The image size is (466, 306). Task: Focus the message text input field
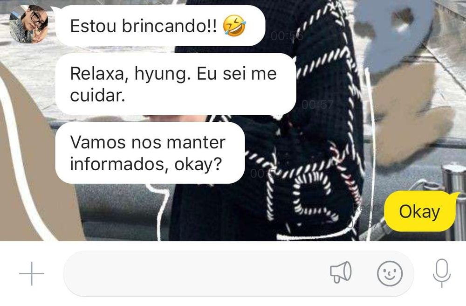[x=239, y=274]
